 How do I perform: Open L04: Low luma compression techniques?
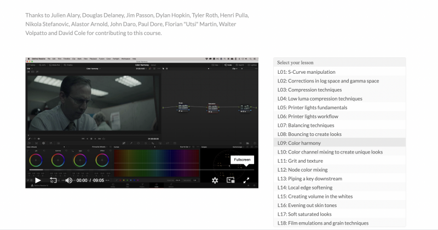pyautogui.click(x=339, y=99)
